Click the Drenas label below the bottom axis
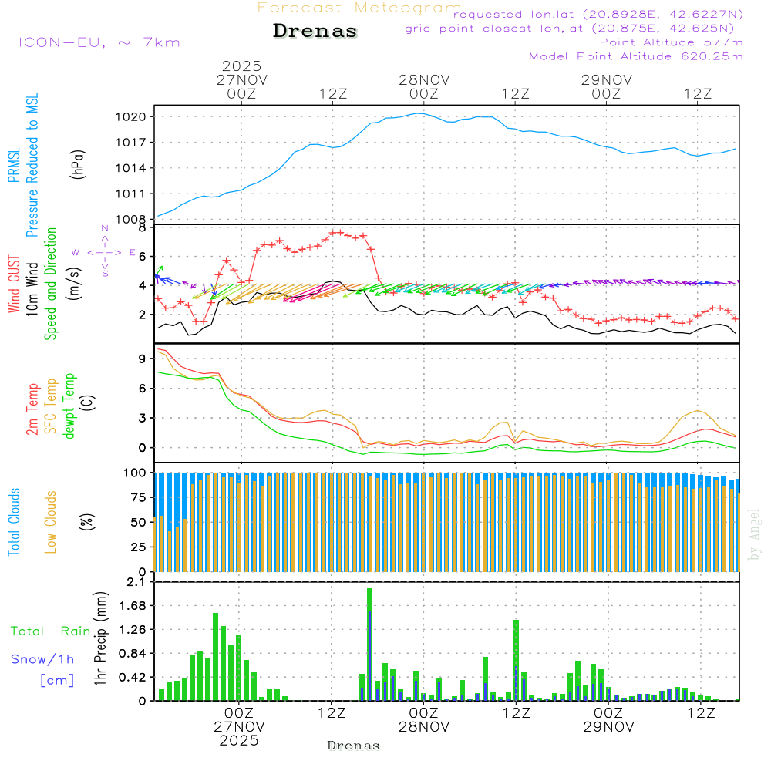Image resolution: width=771 pixels, height=771 pixels. click(354, 746)
